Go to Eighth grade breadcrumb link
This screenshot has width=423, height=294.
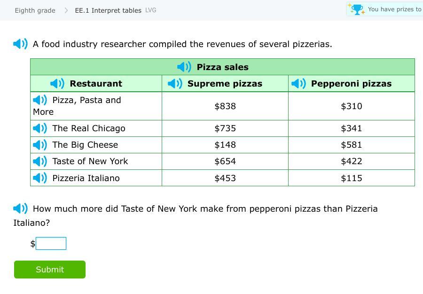tap(35, 10)
